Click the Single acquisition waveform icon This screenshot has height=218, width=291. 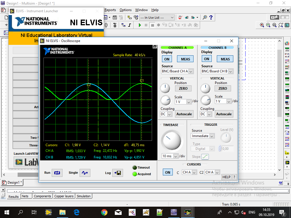[85, 173]
